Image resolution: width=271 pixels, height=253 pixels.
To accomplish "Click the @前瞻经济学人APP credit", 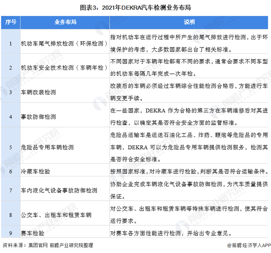I will [249, 245].
